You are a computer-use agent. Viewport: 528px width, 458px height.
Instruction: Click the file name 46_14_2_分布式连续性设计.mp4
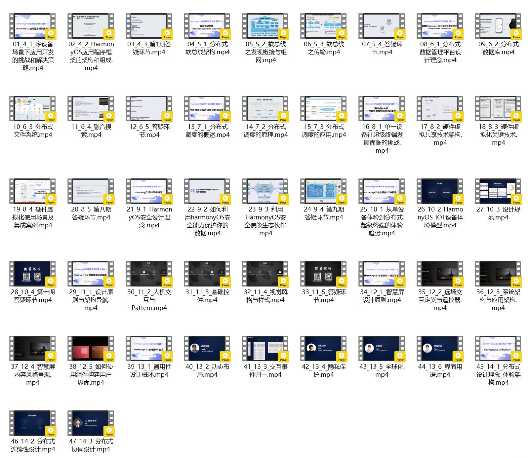coord(33,445)
